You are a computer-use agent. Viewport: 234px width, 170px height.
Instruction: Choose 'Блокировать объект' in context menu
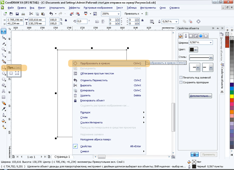pyautogui.click(x=109, y=101)
